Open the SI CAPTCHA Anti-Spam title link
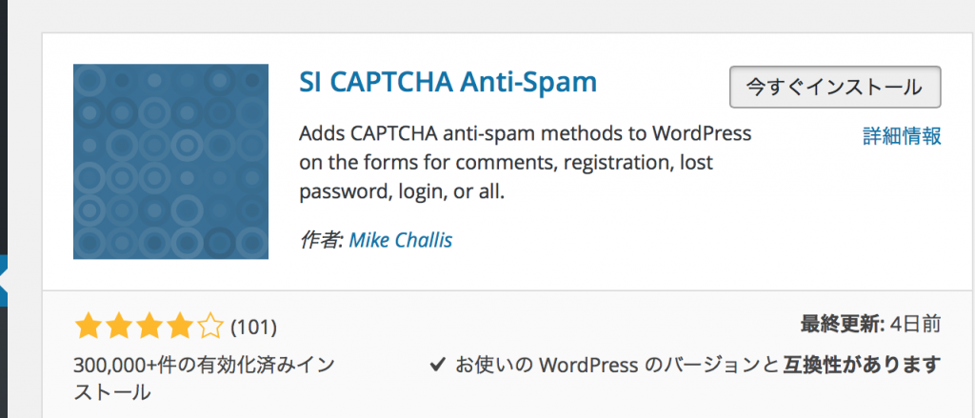Image resolution: width=975 pixels, height=418 pixels. (x=448, y=83)
